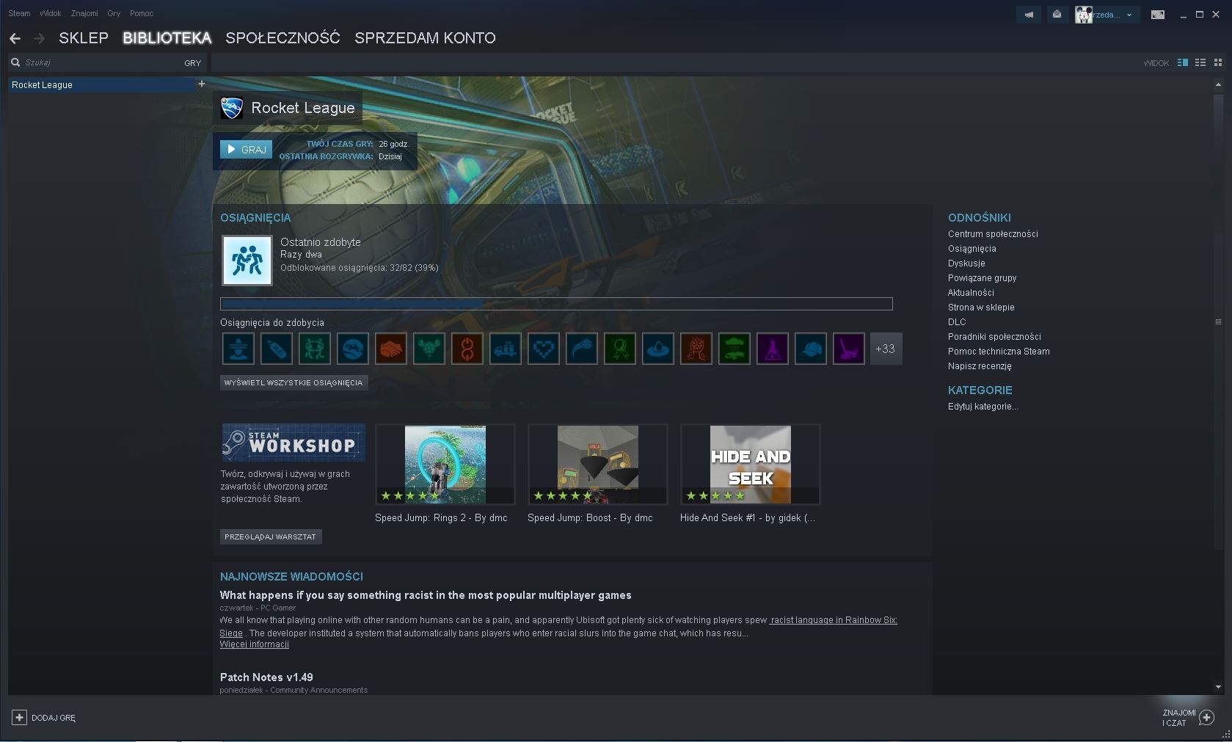Click the orange chain link achievement icon
The width and height of the screenshot is (1232, 742).
click(467, 349)
